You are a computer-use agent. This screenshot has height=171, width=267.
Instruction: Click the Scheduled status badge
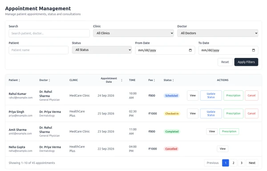(171, 96)
